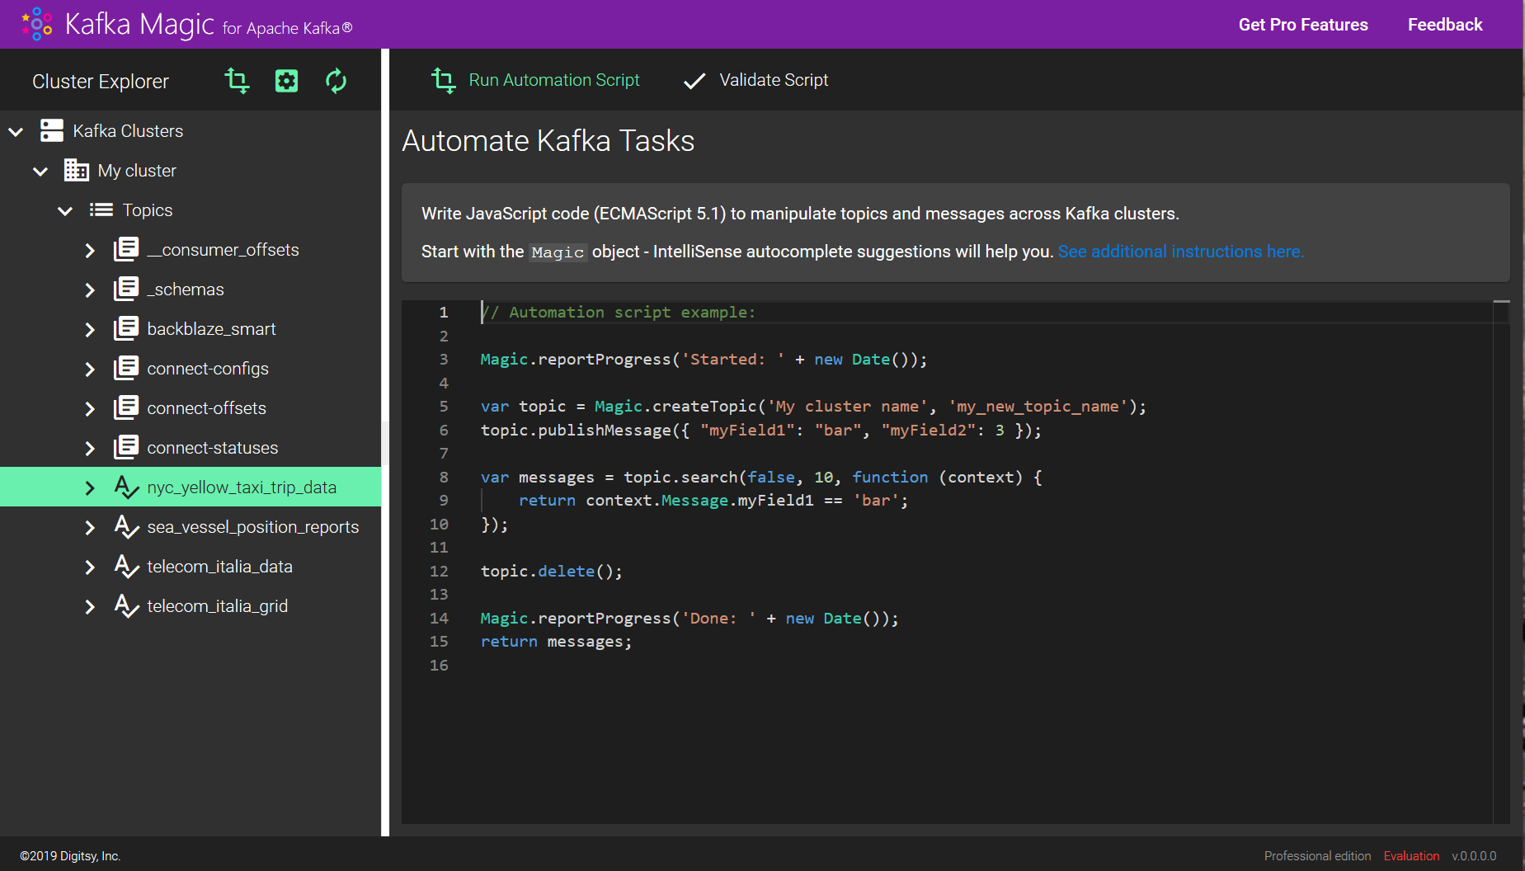Collapse the My cluster node

click(40, 171)
